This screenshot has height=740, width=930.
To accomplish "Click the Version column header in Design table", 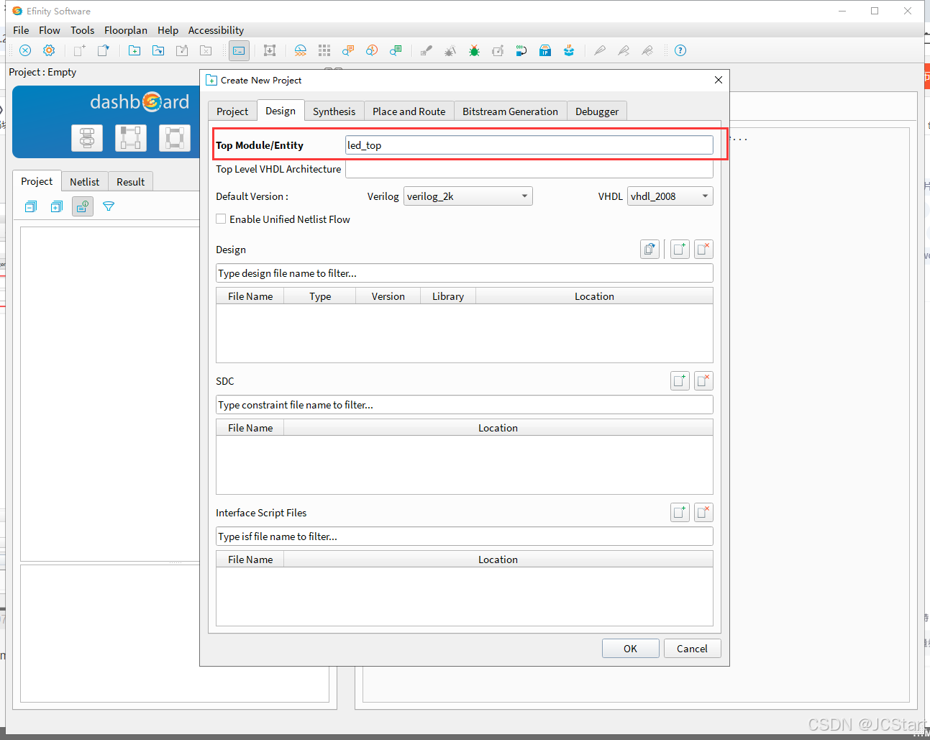I will click(388, 296).
